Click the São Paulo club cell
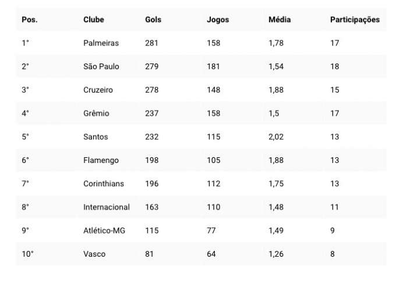The height and width of the screenshot is (287, 396). (x=101, y=66)
